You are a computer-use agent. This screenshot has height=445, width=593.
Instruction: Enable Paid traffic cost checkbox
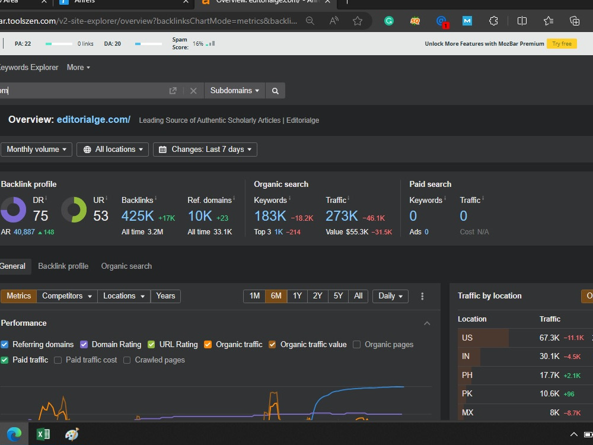(58, 360)
